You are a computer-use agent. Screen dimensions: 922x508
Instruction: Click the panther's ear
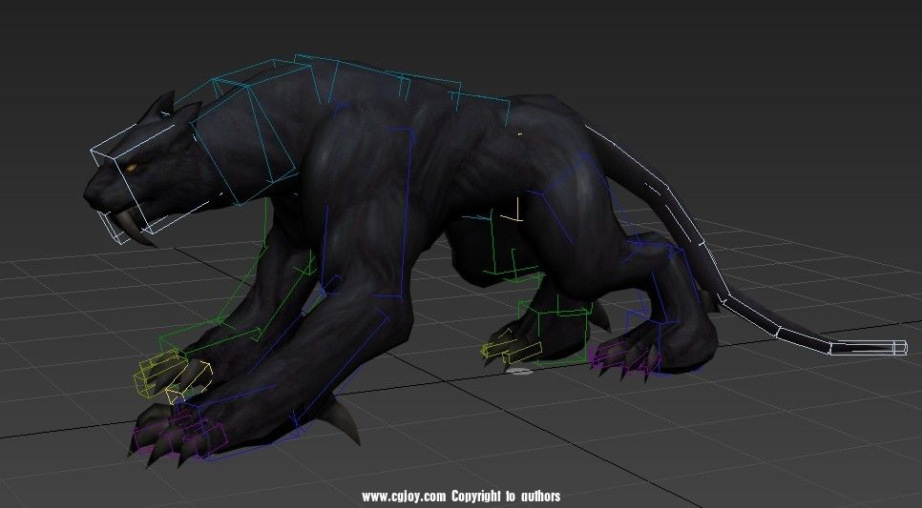click(162, 104)
